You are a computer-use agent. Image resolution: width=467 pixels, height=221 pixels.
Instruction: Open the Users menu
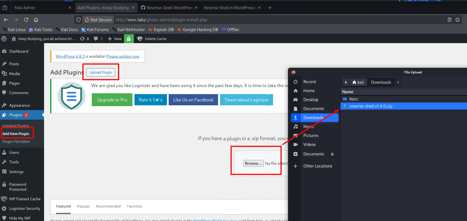[22, 152]
